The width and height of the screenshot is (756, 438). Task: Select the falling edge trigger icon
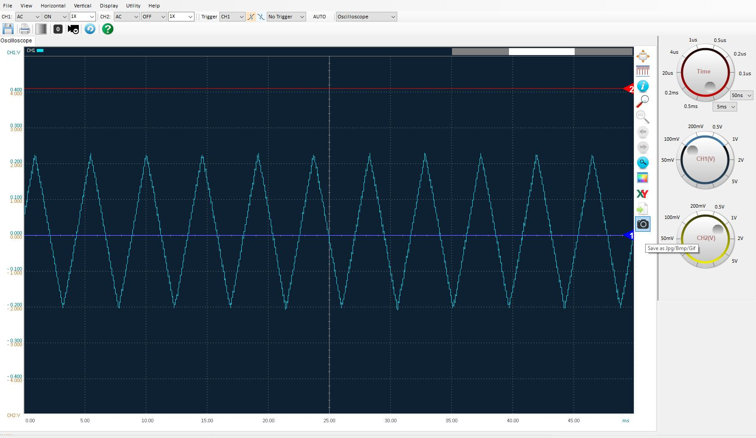click(x=261, y=17)
